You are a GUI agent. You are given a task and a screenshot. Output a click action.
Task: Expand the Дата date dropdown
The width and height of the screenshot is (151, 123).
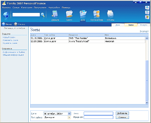click(69, 114)
